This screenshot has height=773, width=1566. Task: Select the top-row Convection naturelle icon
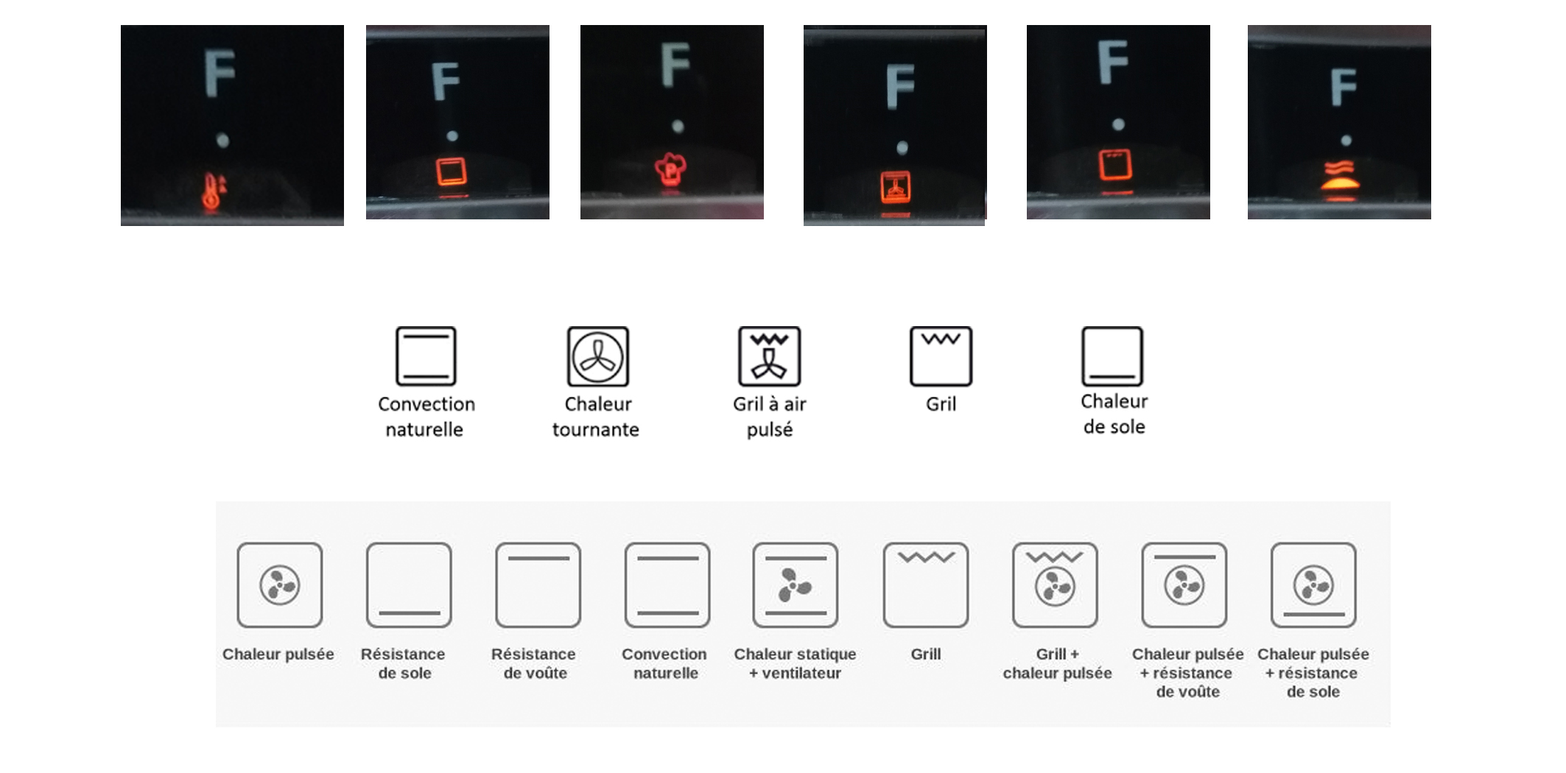click(x=426, y=356)
